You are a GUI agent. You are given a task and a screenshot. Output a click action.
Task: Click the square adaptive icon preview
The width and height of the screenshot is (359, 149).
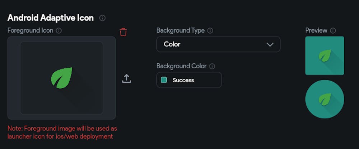[325, 56]
